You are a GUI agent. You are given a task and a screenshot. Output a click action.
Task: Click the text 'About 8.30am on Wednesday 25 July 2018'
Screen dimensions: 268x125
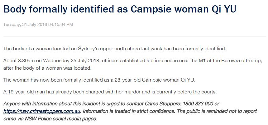51,61
